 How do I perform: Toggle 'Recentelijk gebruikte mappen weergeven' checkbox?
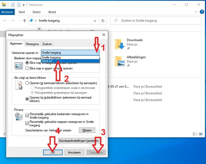coord(27,123)
